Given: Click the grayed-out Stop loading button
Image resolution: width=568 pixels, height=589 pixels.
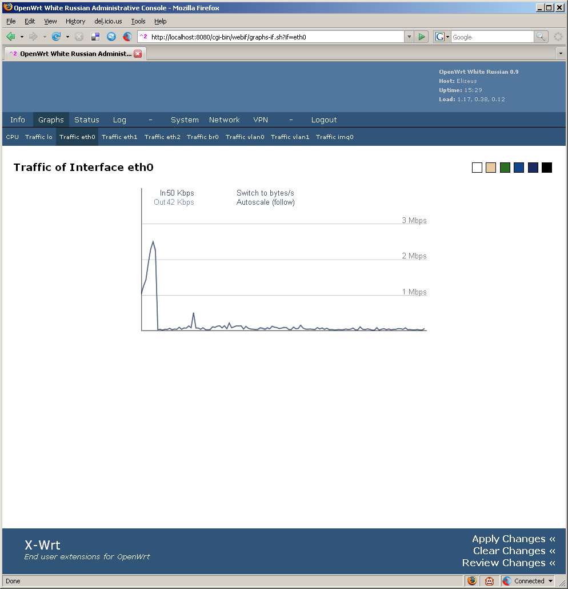Looking at the screenshot, I should coord(79,37).
